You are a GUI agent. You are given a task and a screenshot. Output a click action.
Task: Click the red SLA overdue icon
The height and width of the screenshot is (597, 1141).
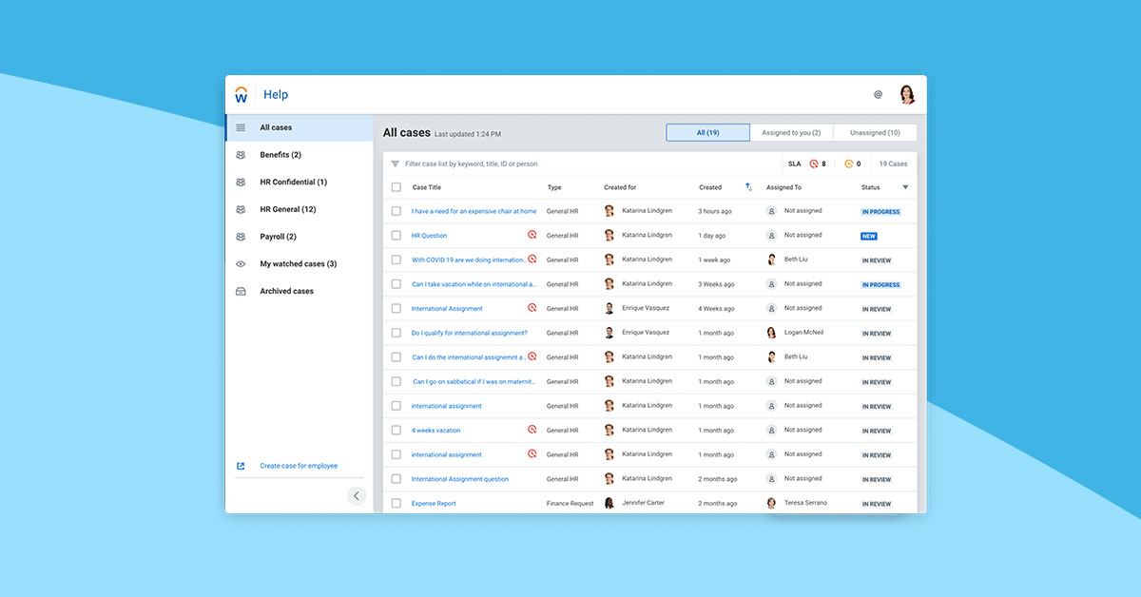813,164
